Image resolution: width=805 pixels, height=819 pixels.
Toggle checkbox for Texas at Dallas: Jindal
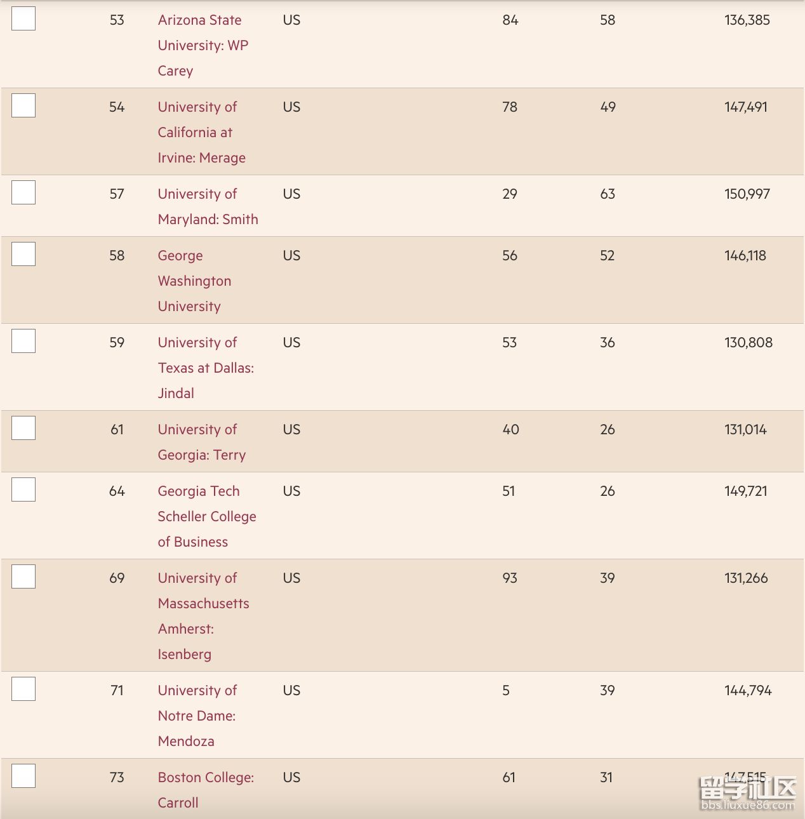point(23,342)
